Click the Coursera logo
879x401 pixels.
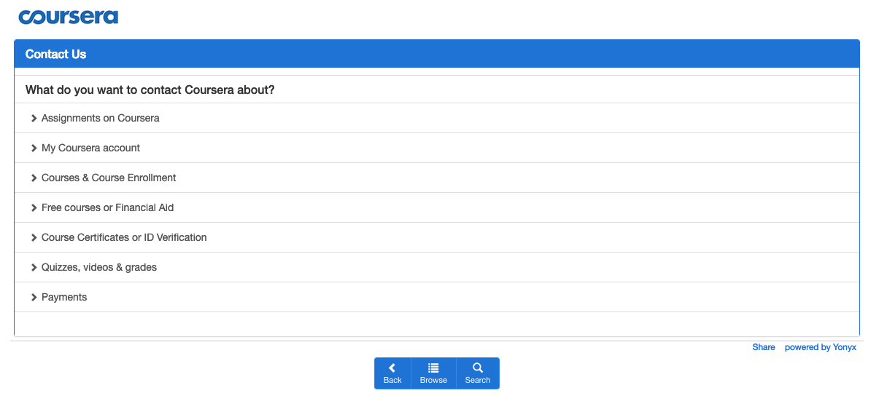(x=69, y=17)
